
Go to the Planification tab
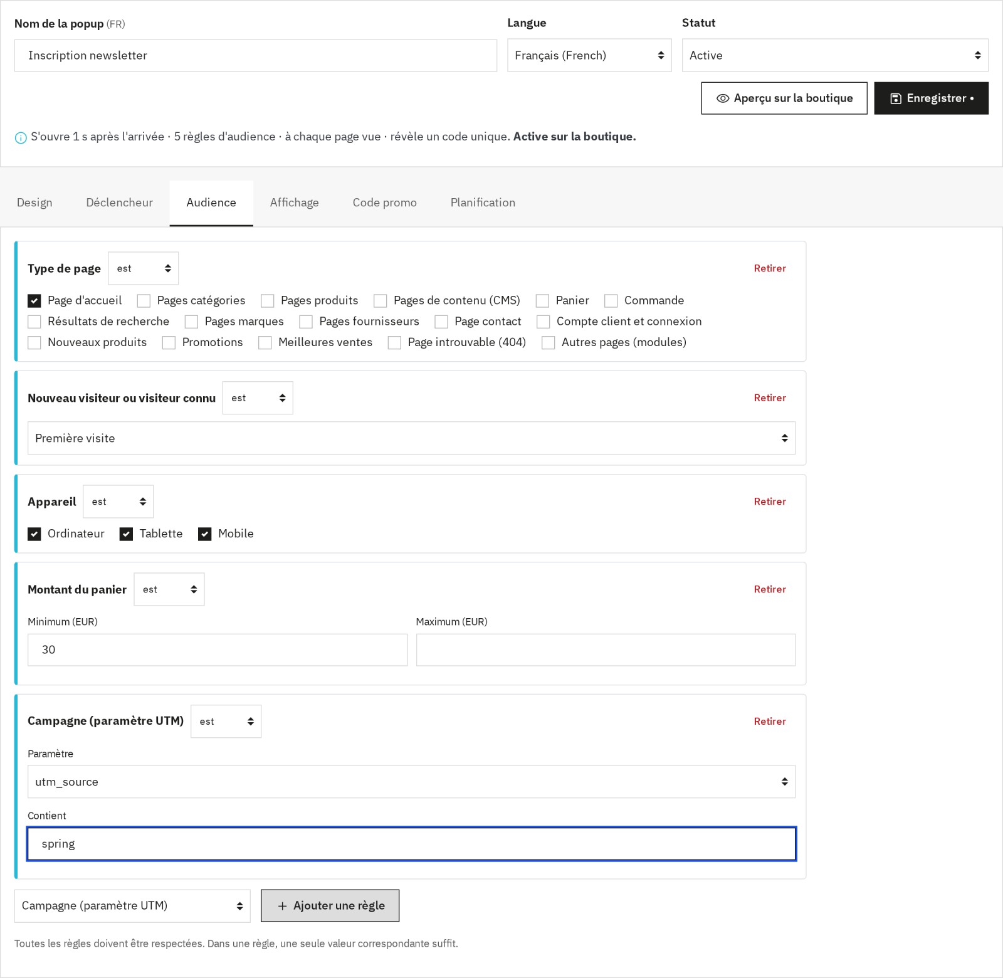click(483, 202)
